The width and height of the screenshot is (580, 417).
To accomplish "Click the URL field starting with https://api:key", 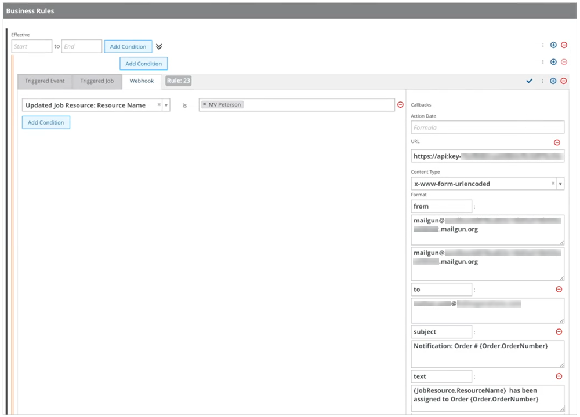I will pyautogui.click(x=488, y=156).
